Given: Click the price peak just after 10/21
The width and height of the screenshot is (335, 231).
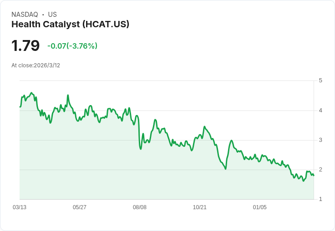Looking at the screenshot, I should pos(204,127).
